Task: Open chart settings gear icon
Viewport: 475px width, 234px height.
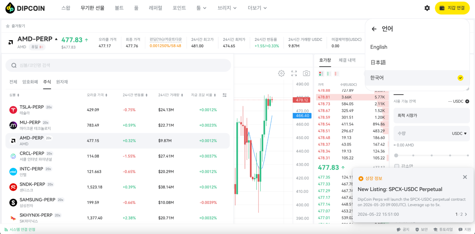Action: 282,73
